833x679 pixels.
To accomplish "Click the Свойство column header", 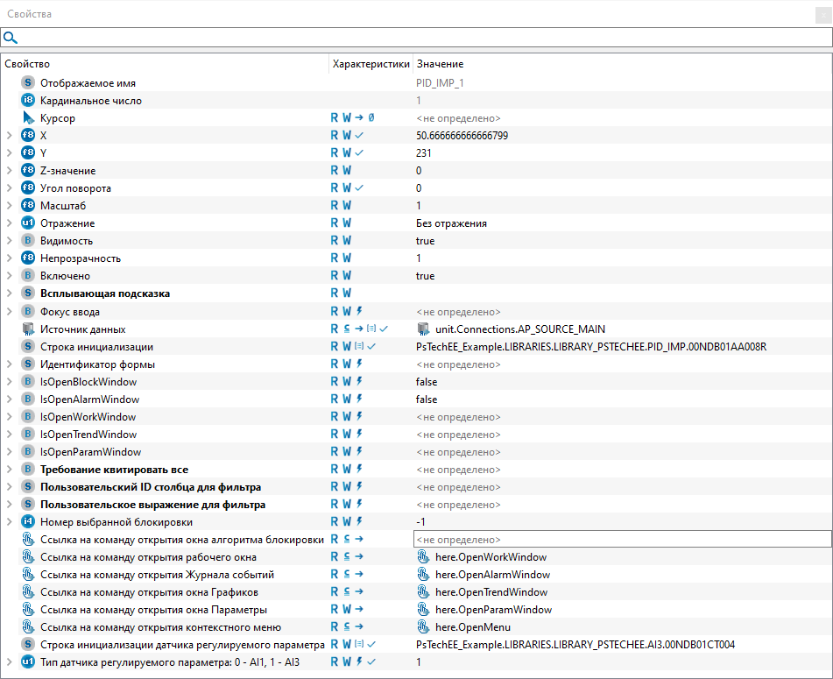I will [28, 64].
